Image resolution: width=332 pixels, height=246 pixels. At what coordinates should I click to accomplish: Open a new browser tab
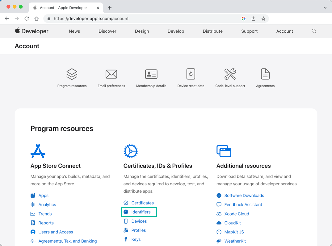(110, 8)
